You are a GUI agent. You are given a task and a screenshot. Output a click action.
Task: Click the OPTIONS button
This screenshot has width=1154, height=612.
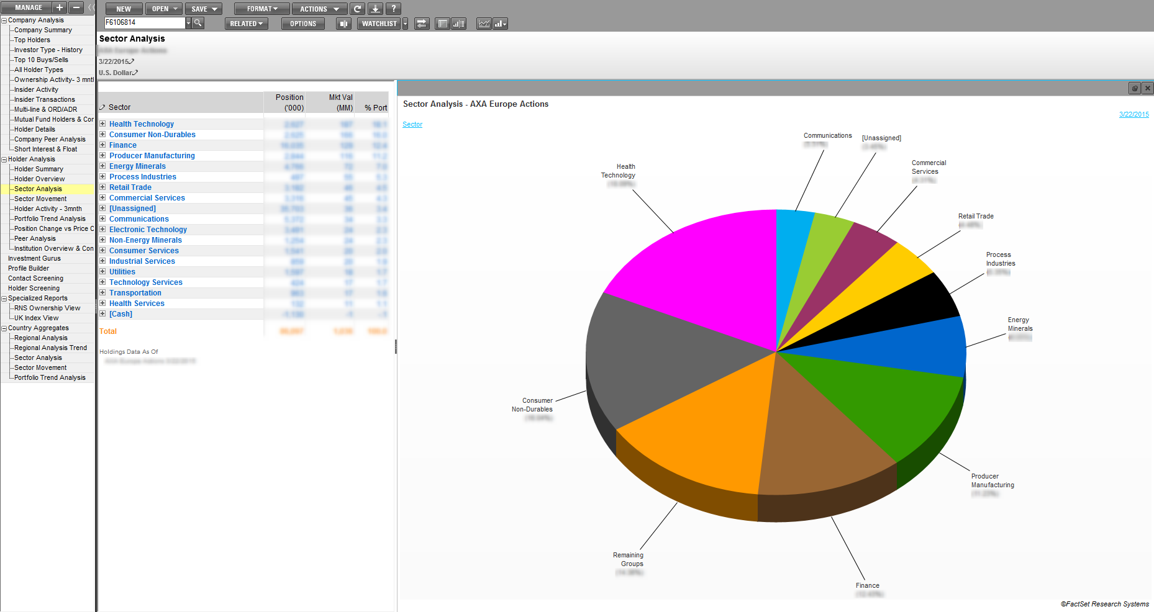coord(303,24)
